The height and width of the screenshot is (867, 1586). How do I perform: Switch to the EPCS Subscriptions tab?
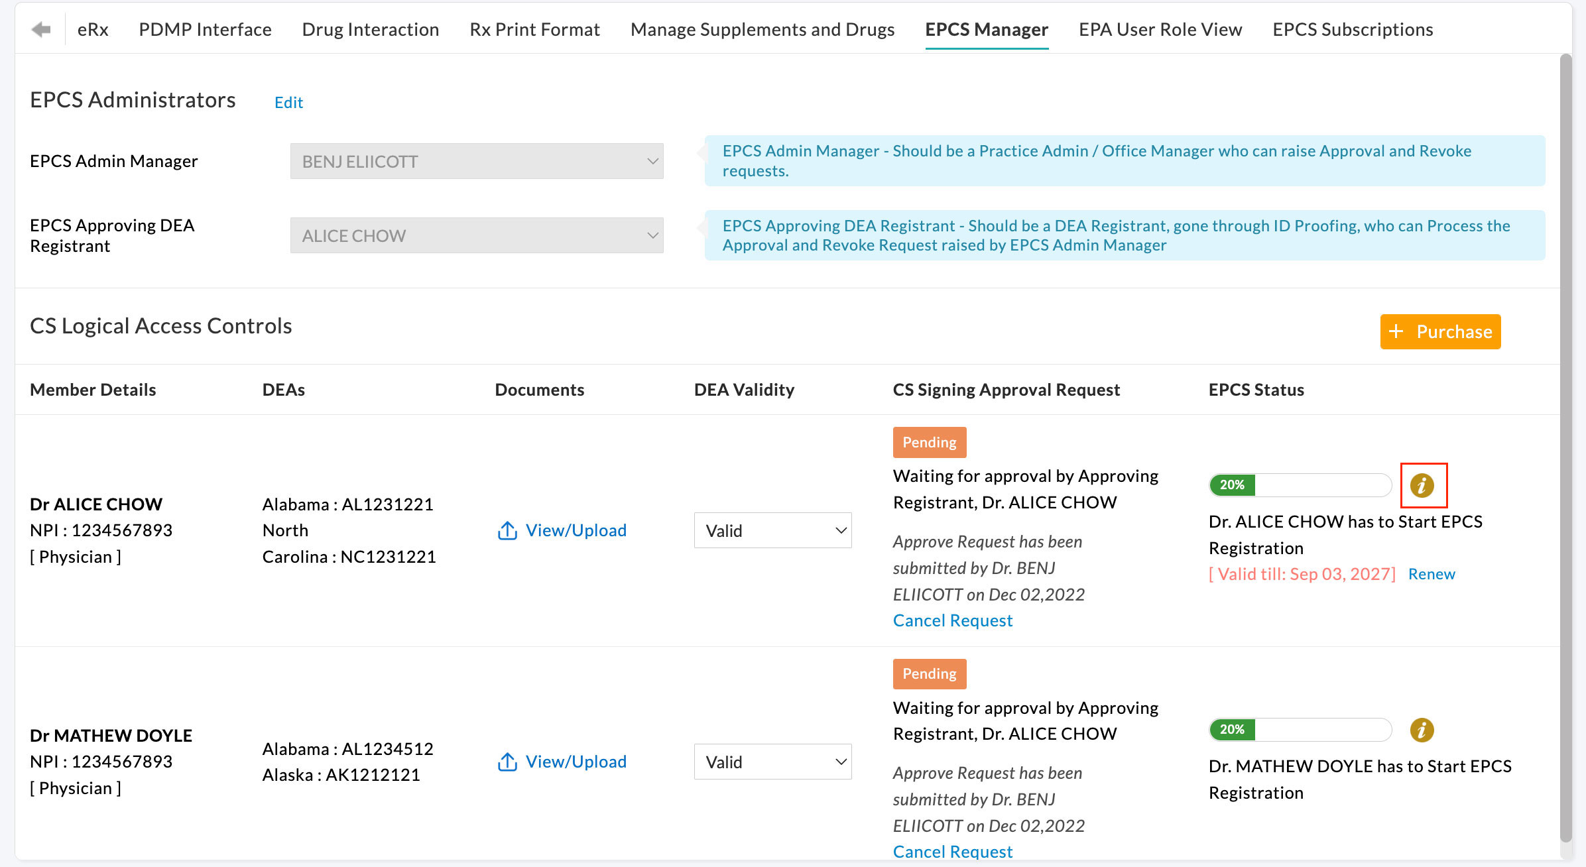(x=1353, y=29)
